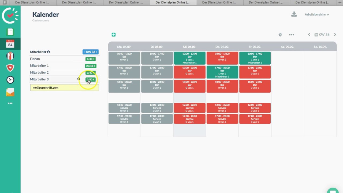Open Wednesday 10:00 - 17:00 Bar green shift
Viewport: 343px width, 193px height.
coord(190,58)
